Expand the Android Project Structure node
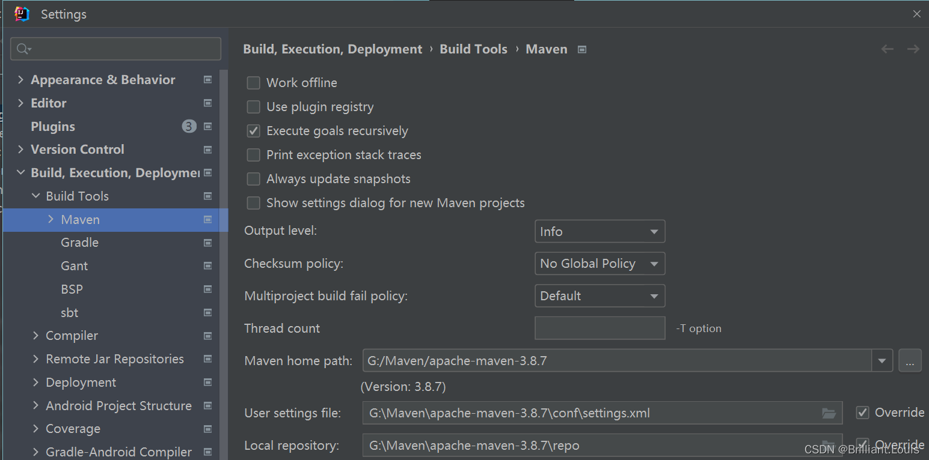The width and height of the screenshot is (929, 460). point(36,406)
